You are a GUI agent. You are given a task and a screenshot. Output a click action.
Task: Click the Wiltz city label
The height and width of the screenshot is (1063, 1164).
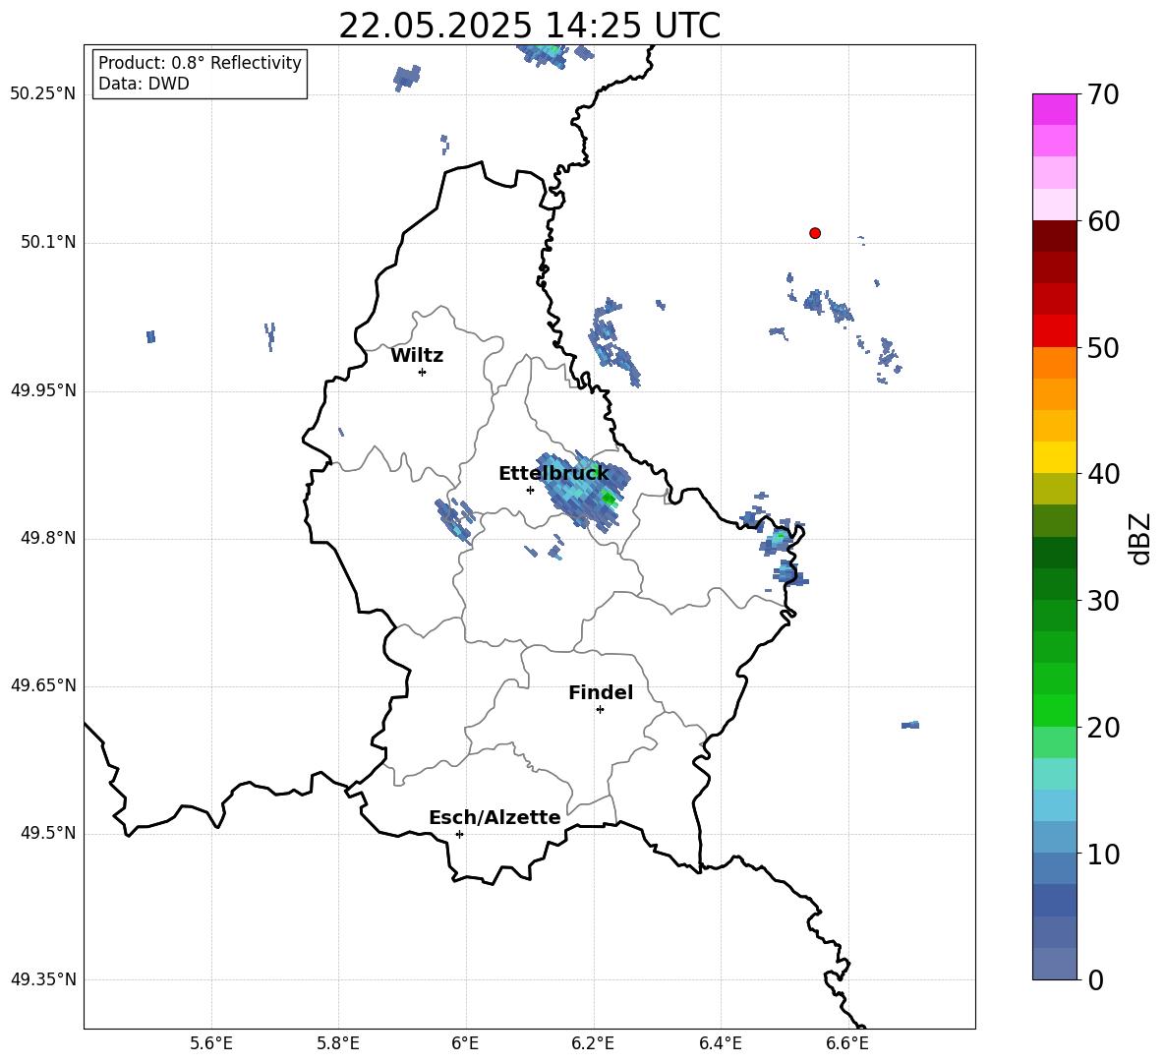pyautogui.click(x=417, y=356)
